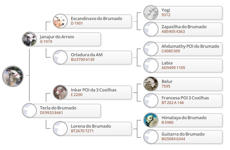Click Tecla do Brumado's placeholder silhouette icon
Image resolution: width=230 pixels, height=150 pixels.
(29, 110)
